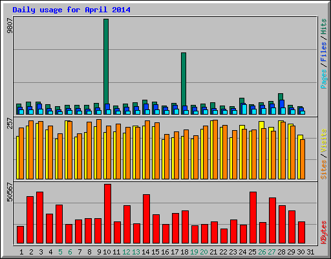The width and height of the screenshot is (331, 259).
Task: Click the red KBytes bar for day 22
Action: click(224, 236)
